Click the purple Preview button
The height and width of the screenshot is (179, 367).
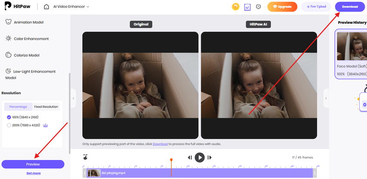click(x=33, y=164)
